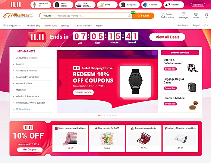Screen dimensions: 211x163
Task: Click Source Now under Luggage, Bags & Cases
Action: coord(170,88)
